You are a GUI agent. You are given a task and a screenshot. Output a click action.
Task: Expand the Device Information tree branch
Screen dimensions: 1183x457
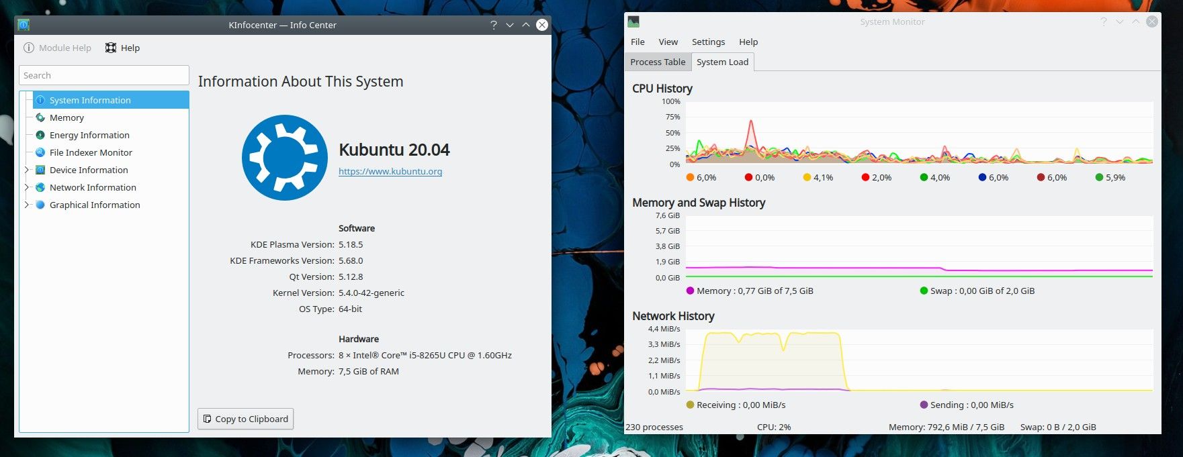coord(27,170)
